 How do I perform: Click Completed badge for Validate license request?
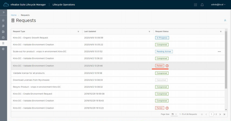tap(162, 73)
